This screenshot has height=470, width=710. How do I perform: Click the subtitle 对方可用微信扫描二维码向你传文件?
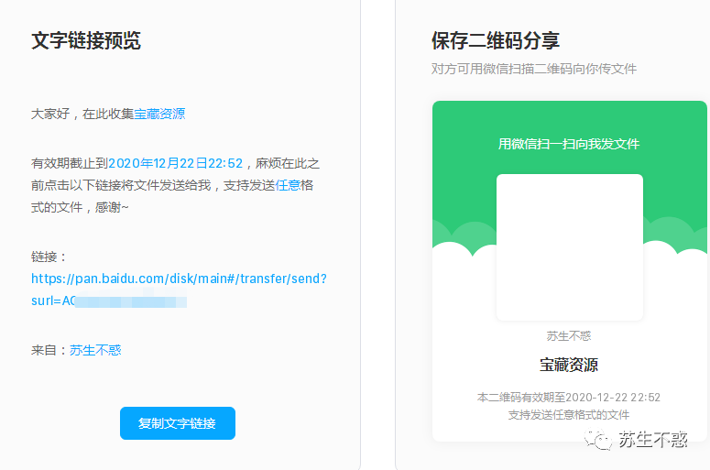tap(534, 69)
